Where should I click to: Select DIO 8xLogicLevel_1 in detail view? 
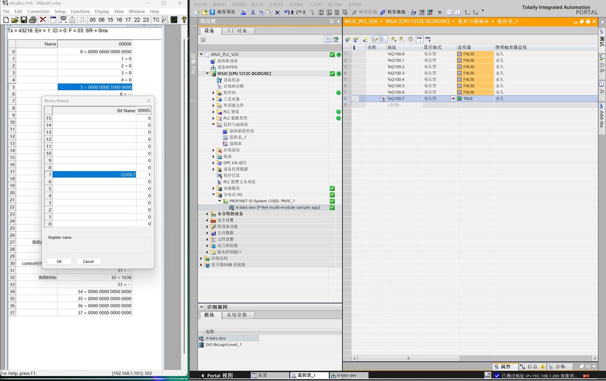(x=223, y=345)
